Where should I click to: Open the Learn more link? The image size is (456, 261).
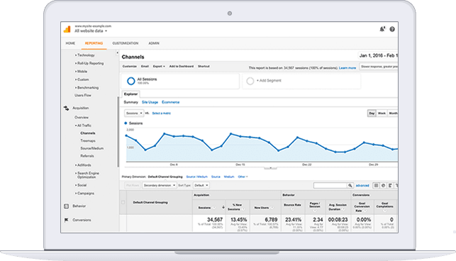347,68
